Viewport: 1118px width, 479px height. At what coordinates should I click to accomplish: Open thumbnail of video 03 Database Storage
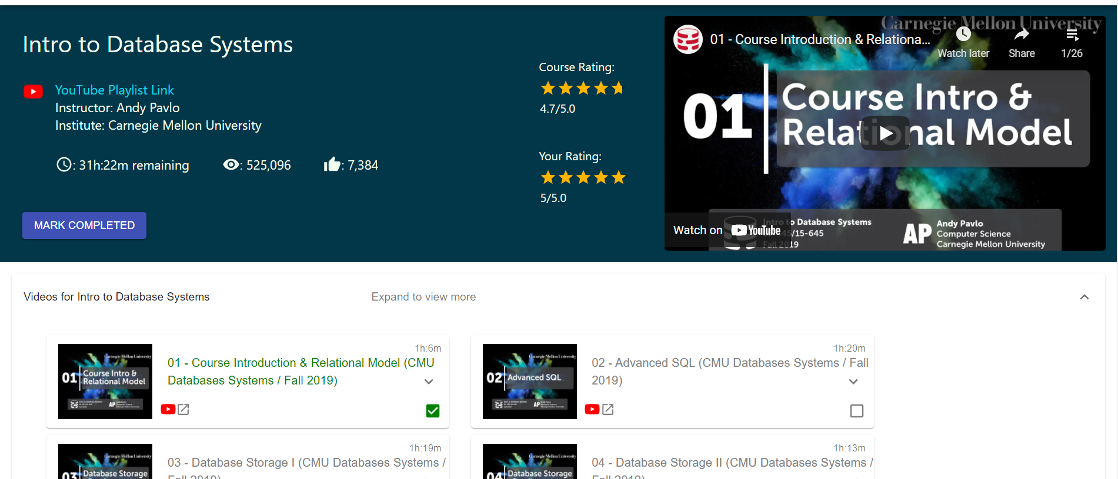point(105,461)
